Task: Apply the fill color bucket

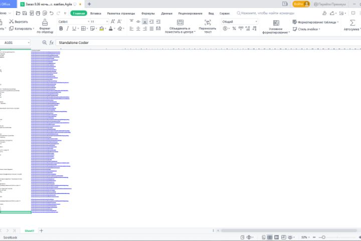Action: [101, 29]
